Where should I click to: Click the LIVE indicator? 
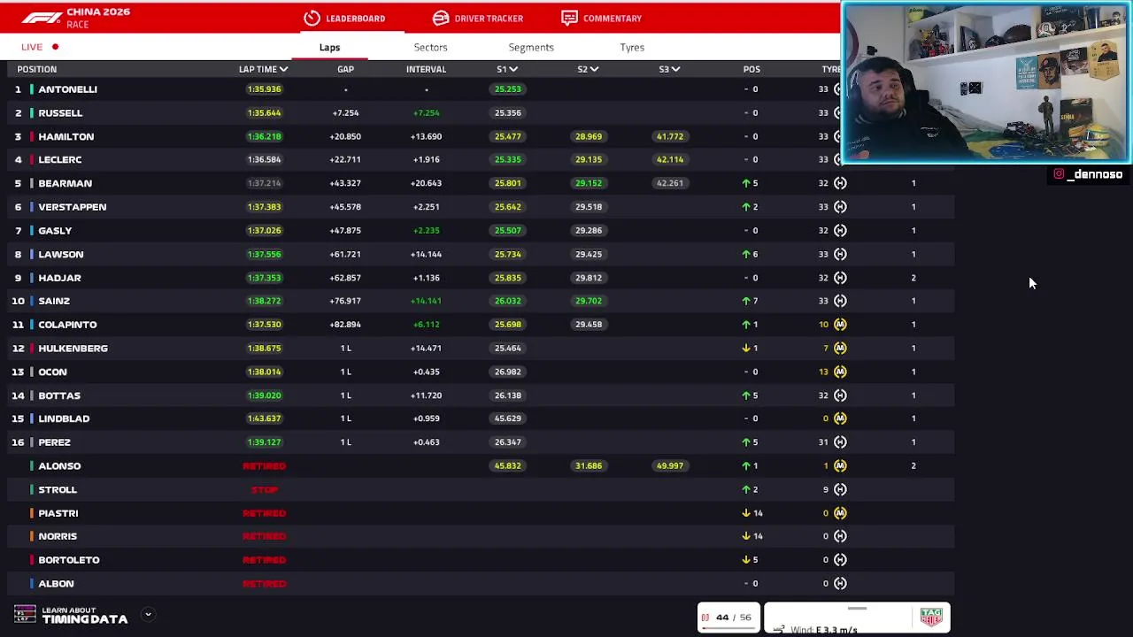point(40,47)
